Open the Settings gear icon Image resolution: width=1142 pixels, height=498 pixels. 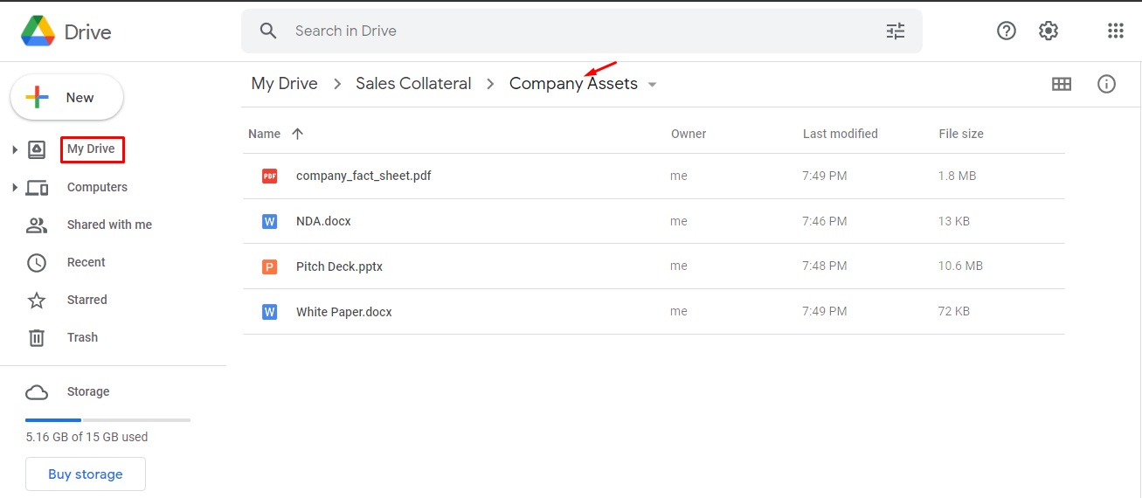click(x=1049, y=31)
